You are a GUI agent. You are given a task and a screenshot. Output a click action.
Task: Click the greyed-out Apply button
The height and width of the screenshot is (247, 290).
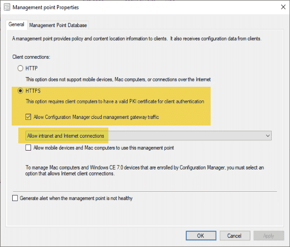coord(269,236)
